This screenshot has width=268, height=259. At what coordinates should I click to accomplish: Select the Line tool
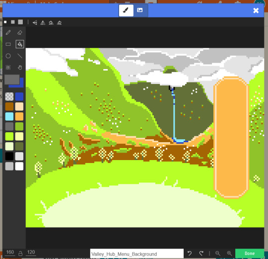pos(20,56)
